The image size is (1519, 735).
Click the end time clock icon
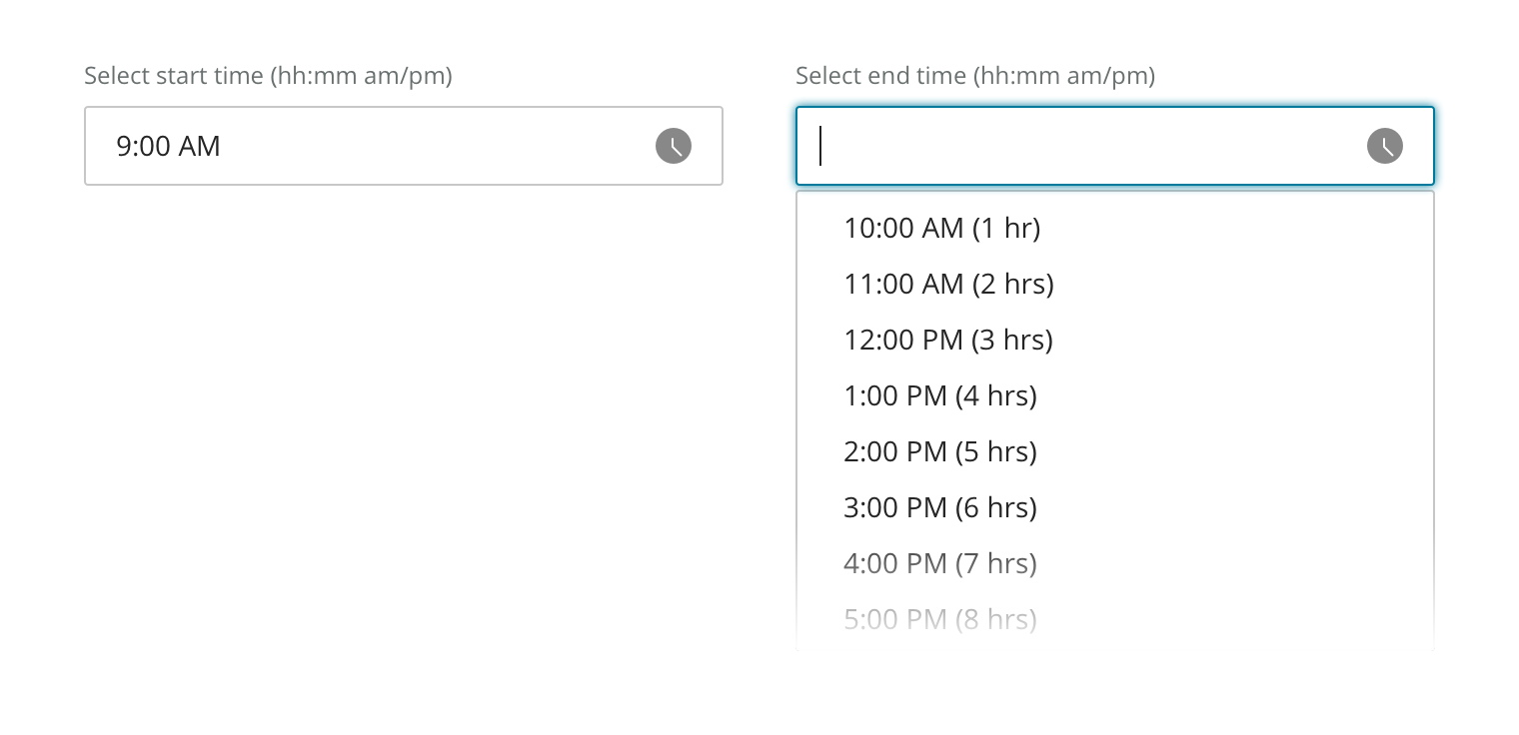[1384, 146]
